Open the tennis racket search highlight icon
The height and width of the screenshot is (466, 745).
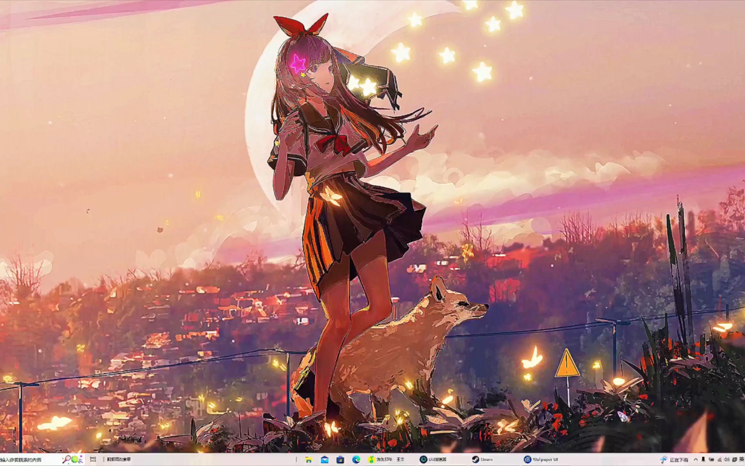(73, 459)
